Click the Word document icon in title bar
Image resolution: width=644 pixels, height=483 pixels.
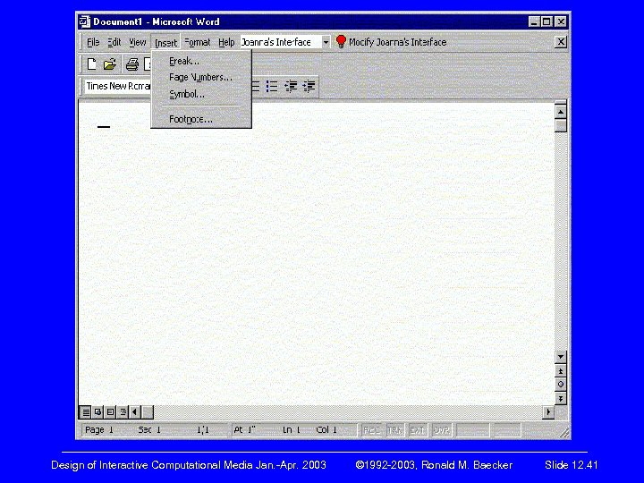85,21
